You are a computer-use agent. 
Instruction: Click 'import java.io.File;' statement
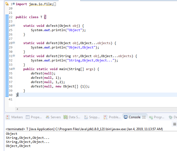tap(34, 4)
